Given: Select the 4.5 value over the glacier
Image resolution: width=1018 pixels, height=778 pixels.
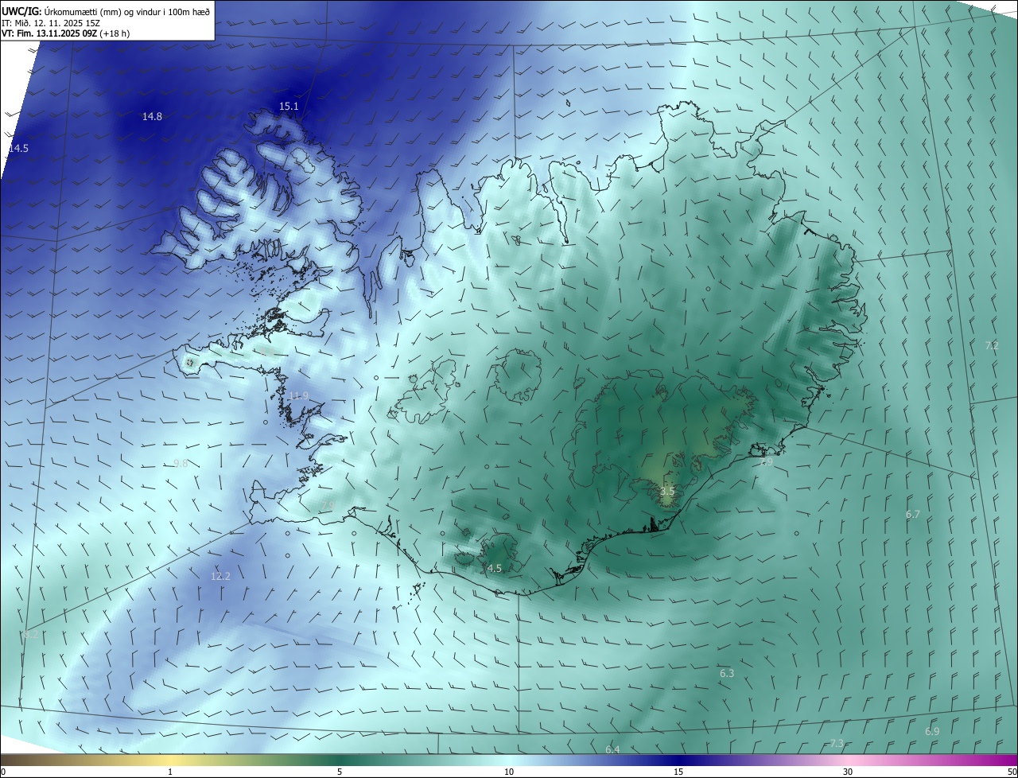Looking at the screenshot, I should click(495, 569).
